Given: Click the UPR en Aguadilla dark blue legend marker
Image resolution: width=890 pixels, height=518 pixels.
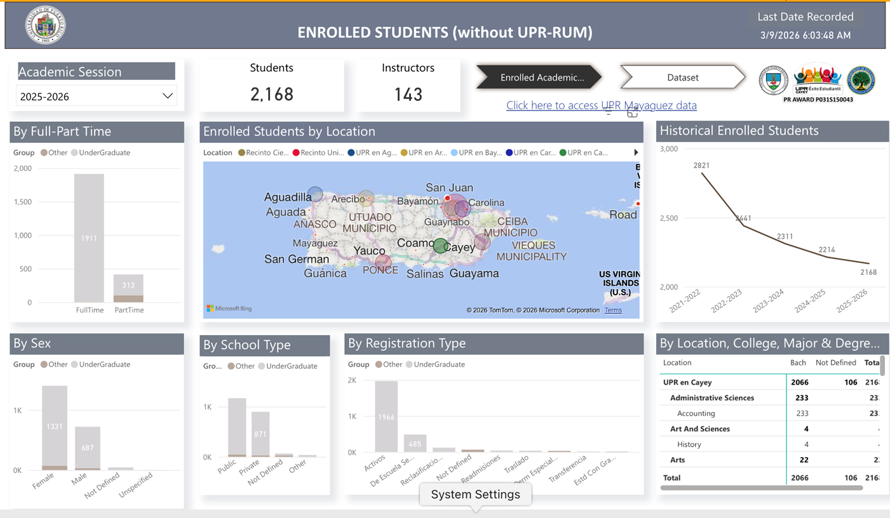Looking at the screenshot, I should (x=350, y=152).
